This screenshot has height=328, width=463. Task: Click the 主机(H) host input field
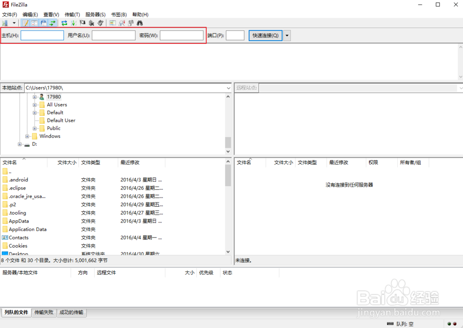click(x=42, y=35)
